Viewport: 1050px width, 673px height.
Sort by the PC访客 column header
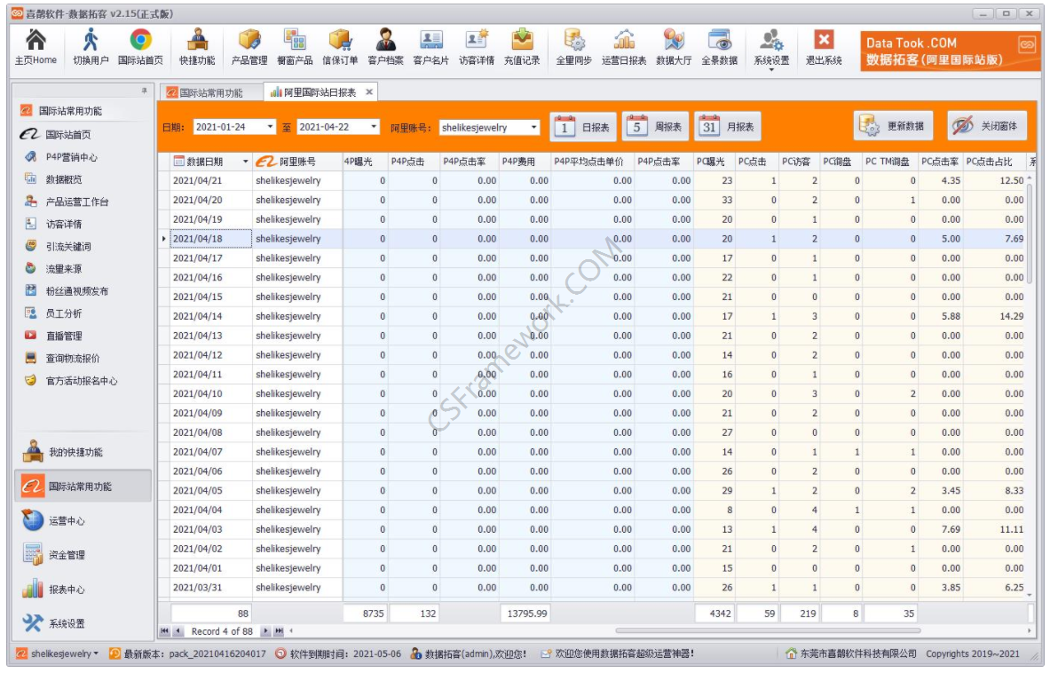pyautogui.click(x=798, y=162)
